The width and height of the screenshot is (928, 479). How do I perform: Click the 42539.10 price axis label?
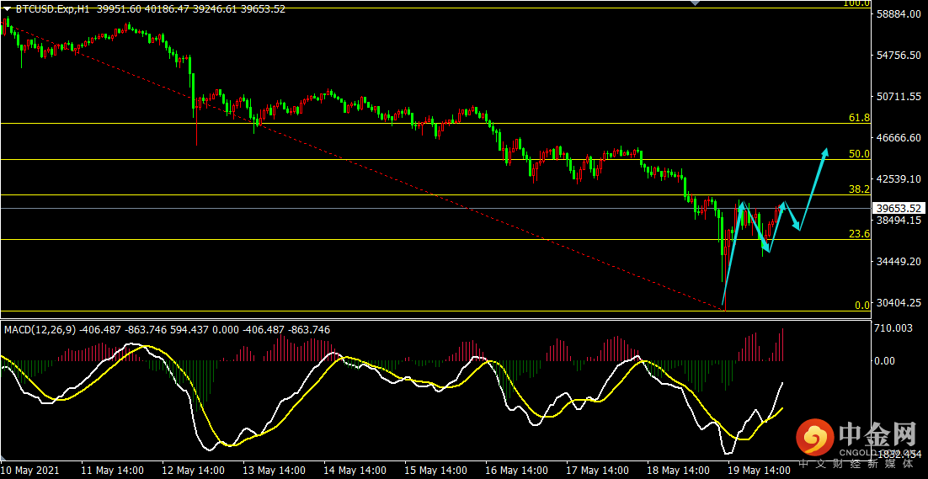tap(899, 178)
